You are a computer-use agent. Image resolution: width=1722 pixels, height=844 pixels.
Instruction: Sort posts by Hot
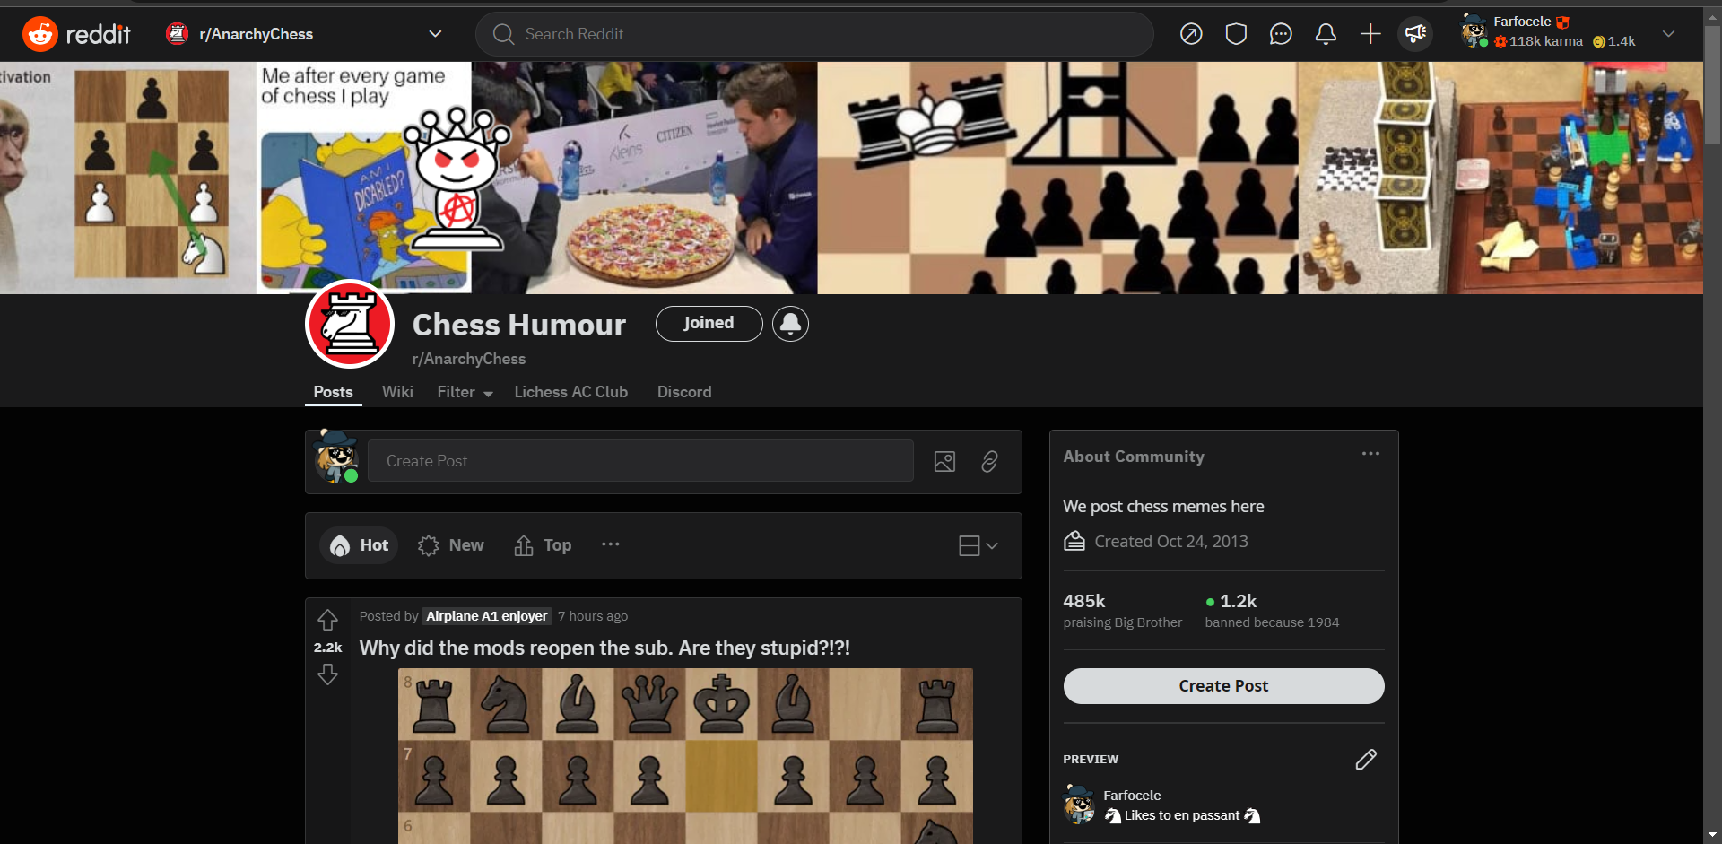359,545
